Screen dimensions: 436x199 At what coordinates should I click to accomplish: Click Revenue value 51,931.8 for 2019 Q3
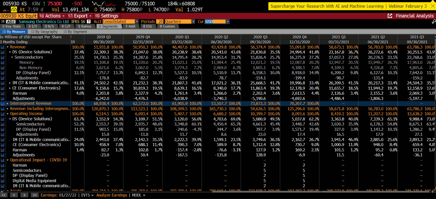pos(101,47)
